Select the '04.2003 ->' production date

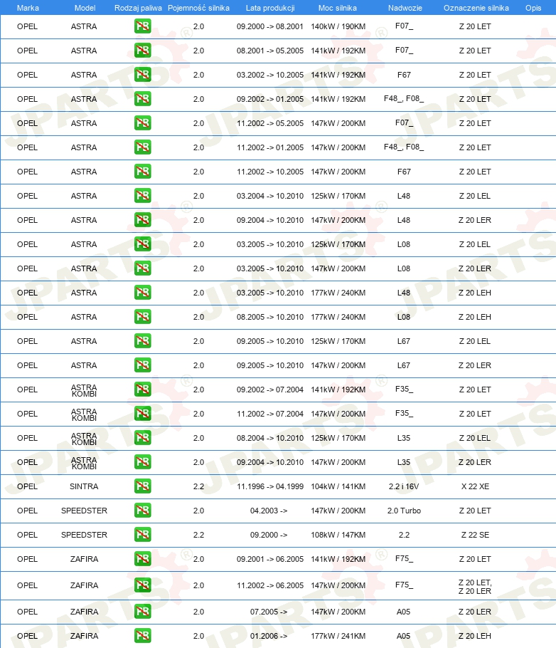tap(269, 511)
